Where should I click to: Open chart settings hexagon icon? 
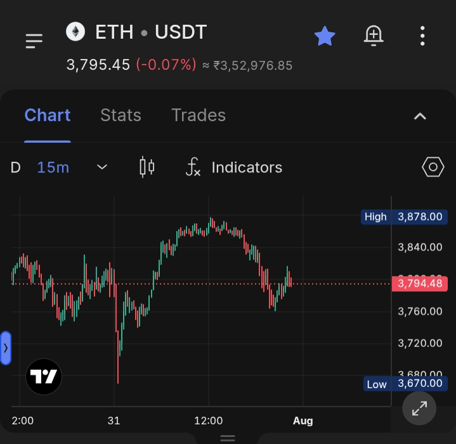[x=433, y=167]
